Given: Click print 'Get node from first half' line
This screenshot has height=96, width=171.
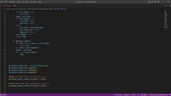Looking at the screenshot, I should [x=28, y=77].
